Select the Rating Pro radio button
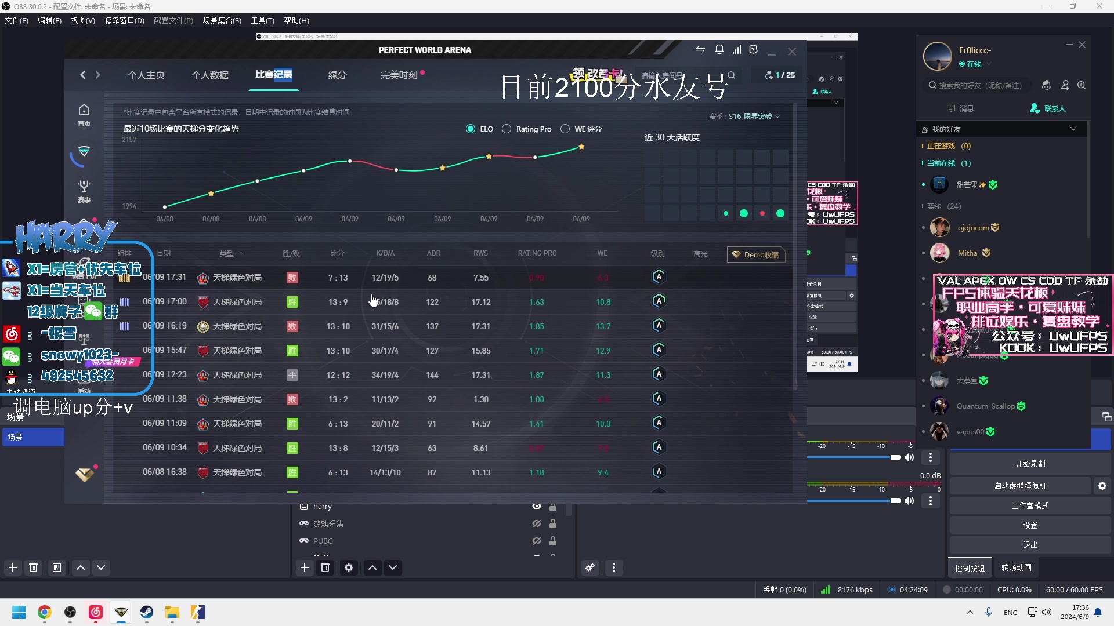The image size is (1114, 626). point(507,129)
